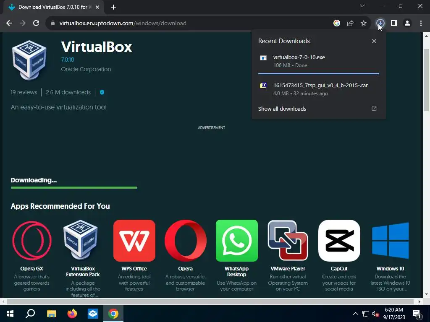Image resolution: width=430 pixels, height=322 pixels.
Task: Click the WPS Office title text
Action: coord(134,269)
